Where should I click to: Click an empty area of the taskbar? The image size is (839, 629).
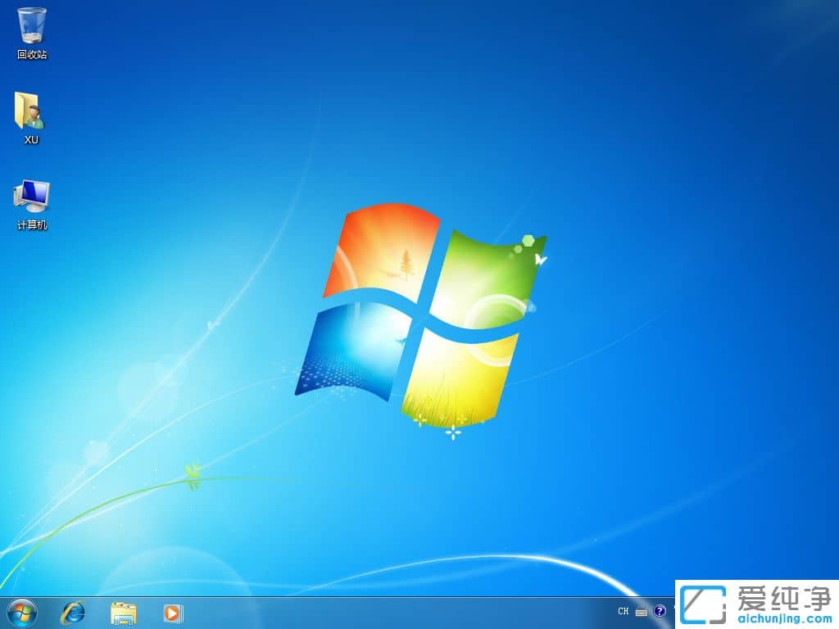coord(369,613)
